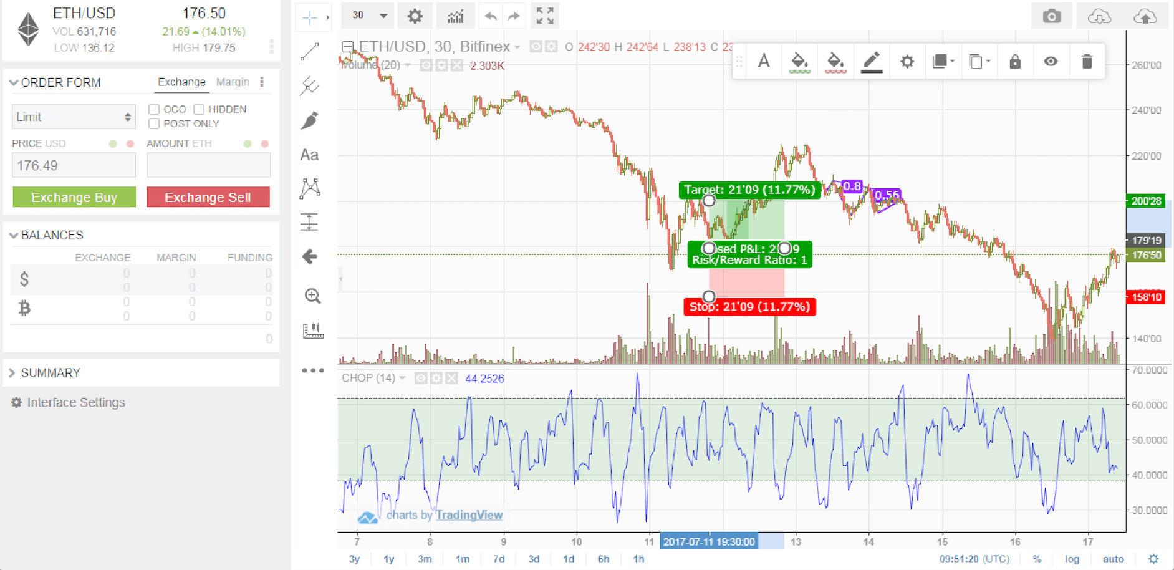
Task: Toggle percent scale mode
Action: 1037,559
